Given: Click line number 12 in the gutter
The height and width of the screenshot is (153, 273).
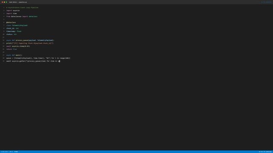Looking at the screenshot, I should (3, 40).
